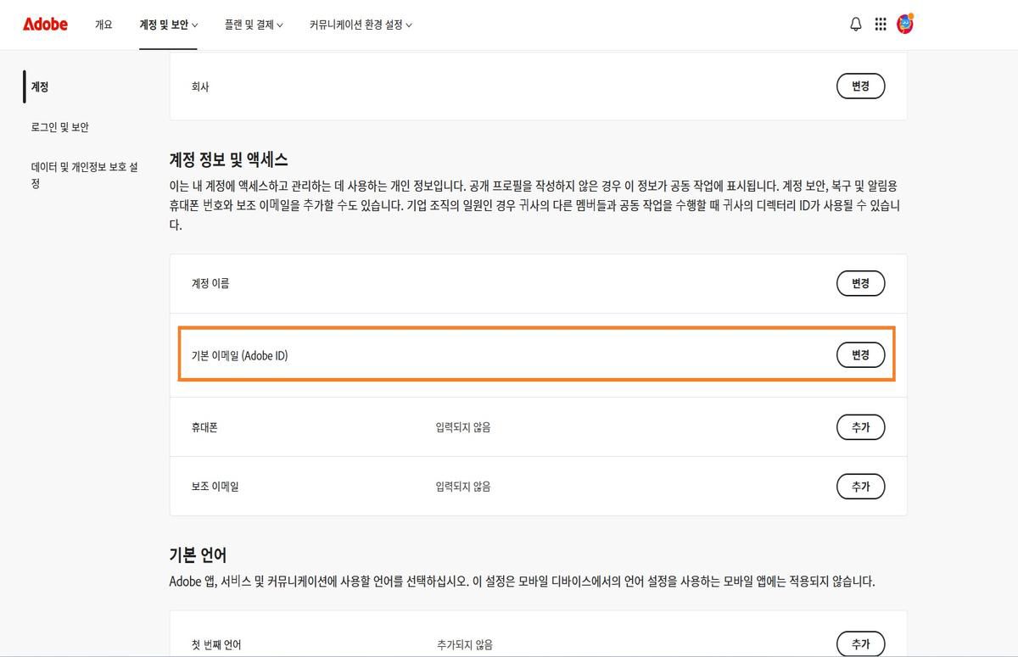Screen dimensions: 1018x657
Task: Add a 보조 이메일 via 추가
Action: [860, 486]
